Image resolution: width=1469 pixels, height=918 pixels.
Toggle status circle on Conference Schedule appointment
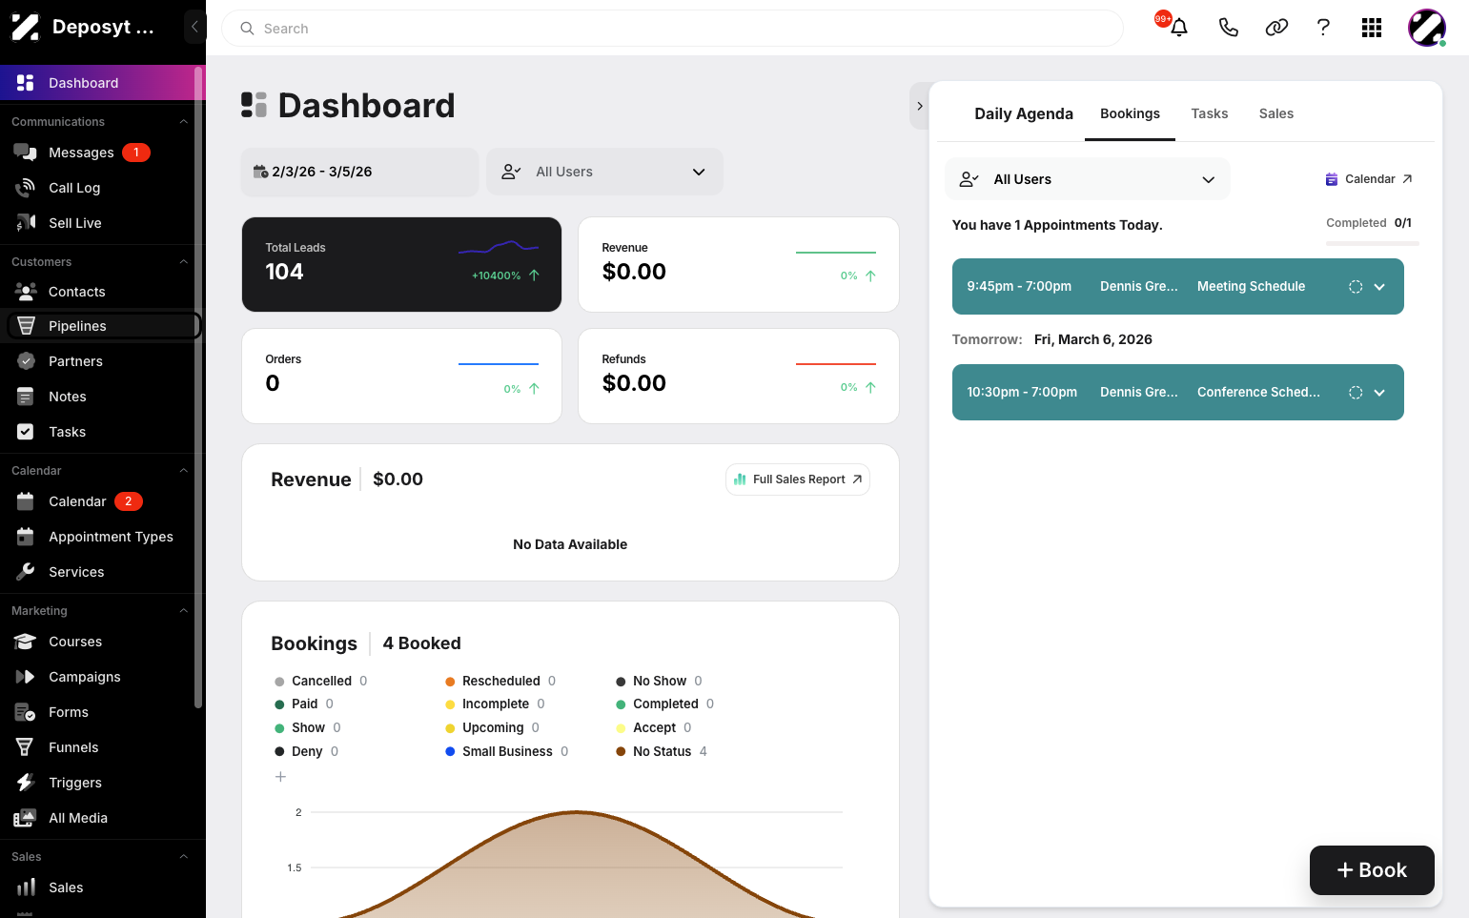1356,393
